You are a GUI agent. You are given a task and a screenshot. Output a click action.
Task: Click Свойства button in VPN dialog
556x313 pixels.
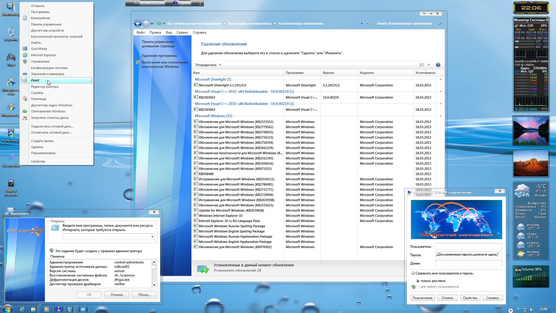pyautogui.click(x=470, y=298)
